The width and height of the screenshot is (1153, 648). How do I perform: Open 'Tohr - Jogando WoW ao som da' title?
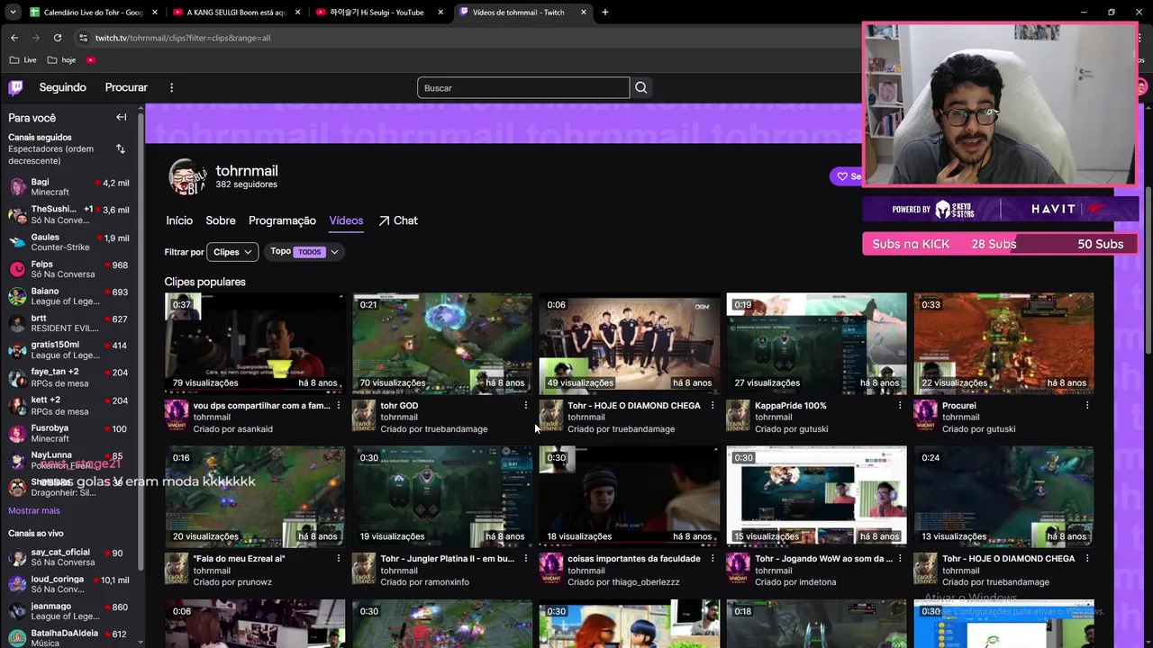(823, 559)
